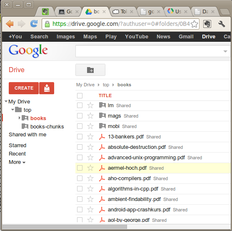Open Shared with me in sidebar
232x231 pixels.
pyautogui.click(x=27, y=135)
